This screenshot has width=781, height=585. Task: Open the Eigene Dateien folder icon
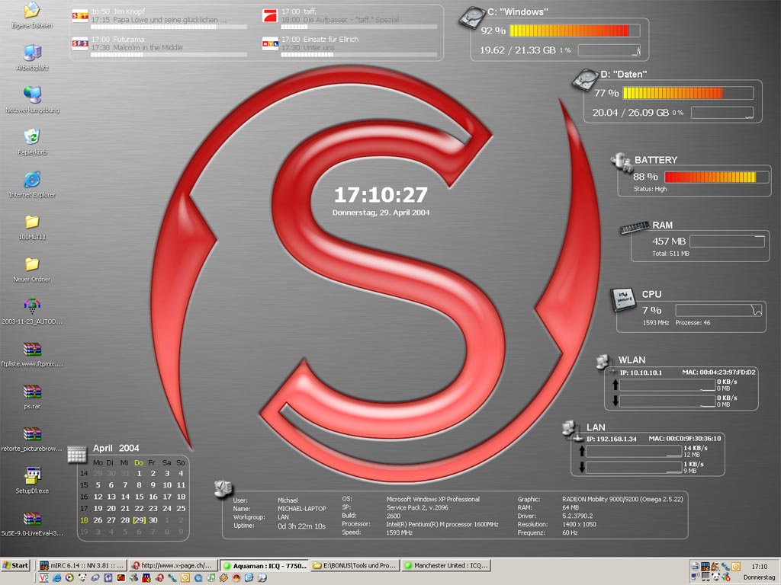[x=32, y=11]
